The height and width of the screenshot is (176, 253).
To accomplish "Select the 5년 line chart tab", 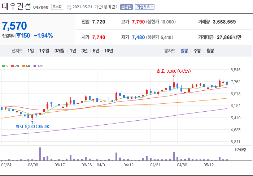I will pos(96,51).
